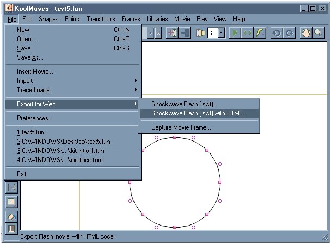Image resolution: width=331 pixels, height=244 pixels.
Task: Choose New from the File menu
Action: (73, 30)
